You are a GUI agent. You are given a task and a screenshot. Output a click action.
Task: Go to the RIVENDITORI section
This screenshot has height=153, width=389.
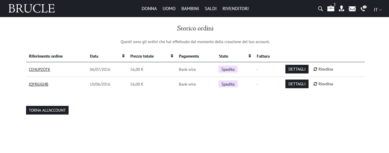click(x=235, y=9)
